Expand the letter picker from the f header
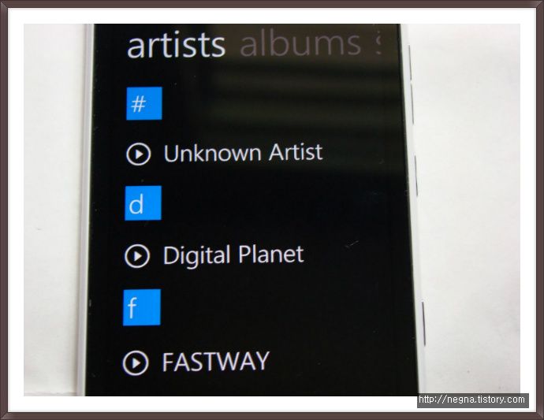Image resolution: width=544 pixels, height=420 pixels. 142,307
